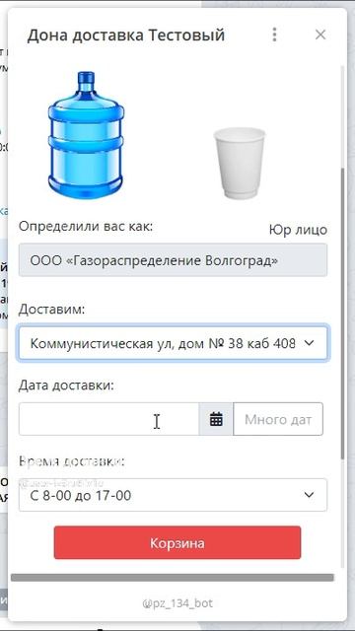This screenshot has width=355, height=631.
Task: Close the Дона доставка Тестовый window
Action: point(320,35)
